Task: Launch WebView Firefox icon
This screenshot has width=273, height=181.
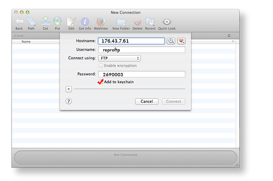Action: coord(101,22)
